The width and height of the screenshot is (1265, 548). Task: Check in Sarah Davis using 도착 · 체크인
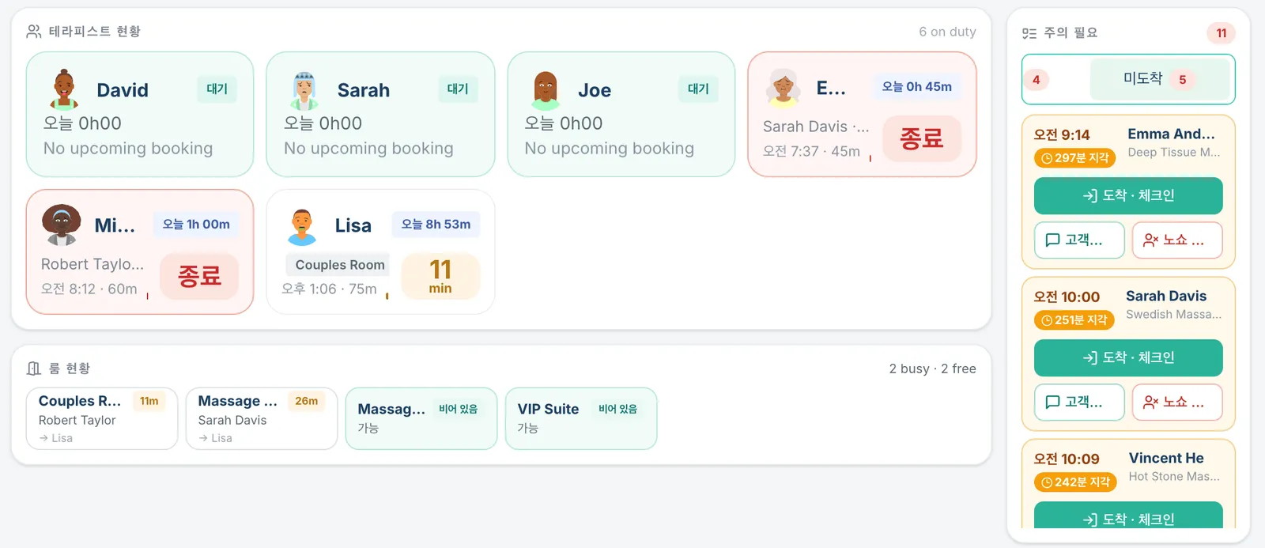[x=1128, y=357]
